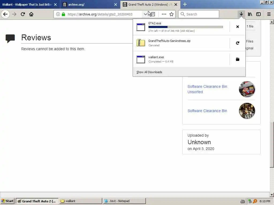The height and width of the screenshot is (205, 274).
Task: Expand the address bar history dropdown
Action: tap(145, 14)
